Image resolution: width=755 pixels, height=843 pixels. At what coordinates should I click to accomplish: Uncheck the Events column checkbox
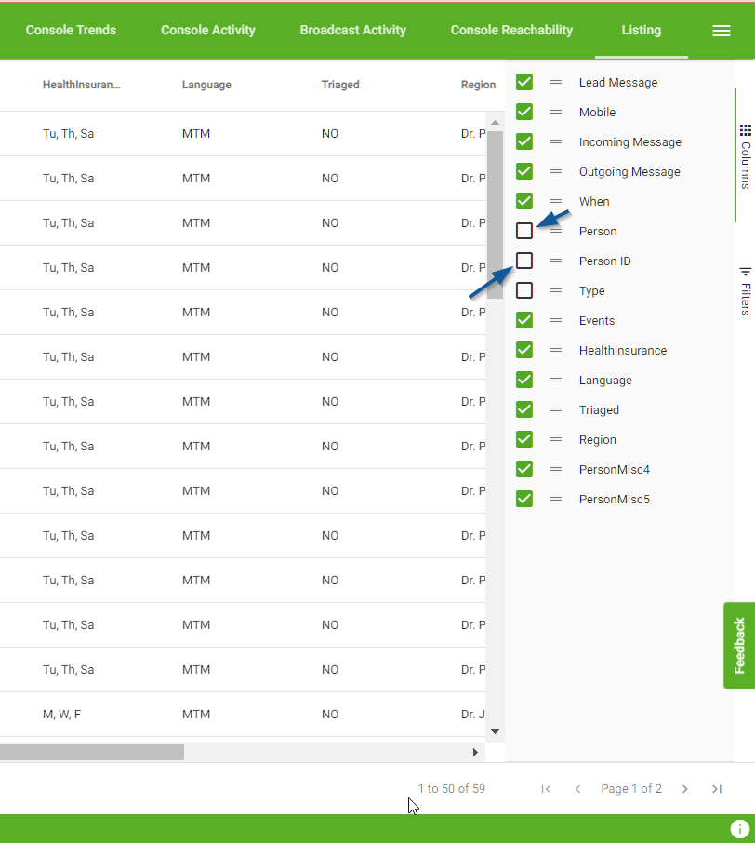click(x=524, y=320)
